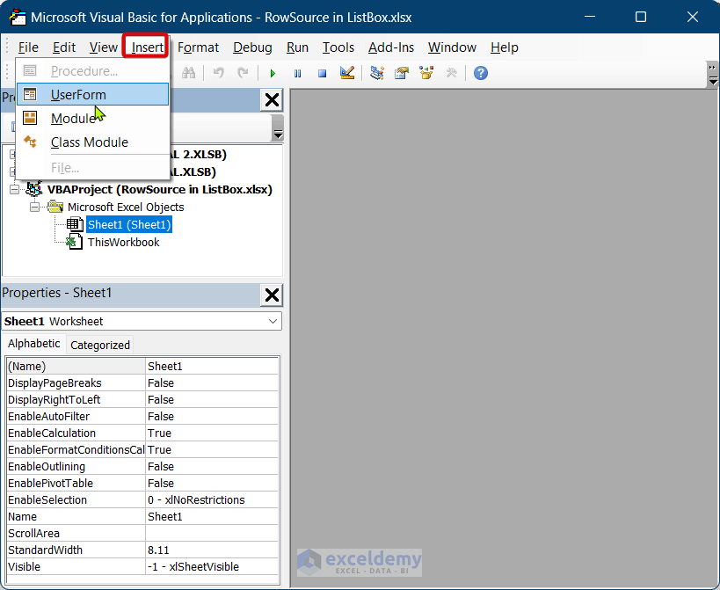
Task: Redo an action with the toolbar arrow
Action: 244,73
